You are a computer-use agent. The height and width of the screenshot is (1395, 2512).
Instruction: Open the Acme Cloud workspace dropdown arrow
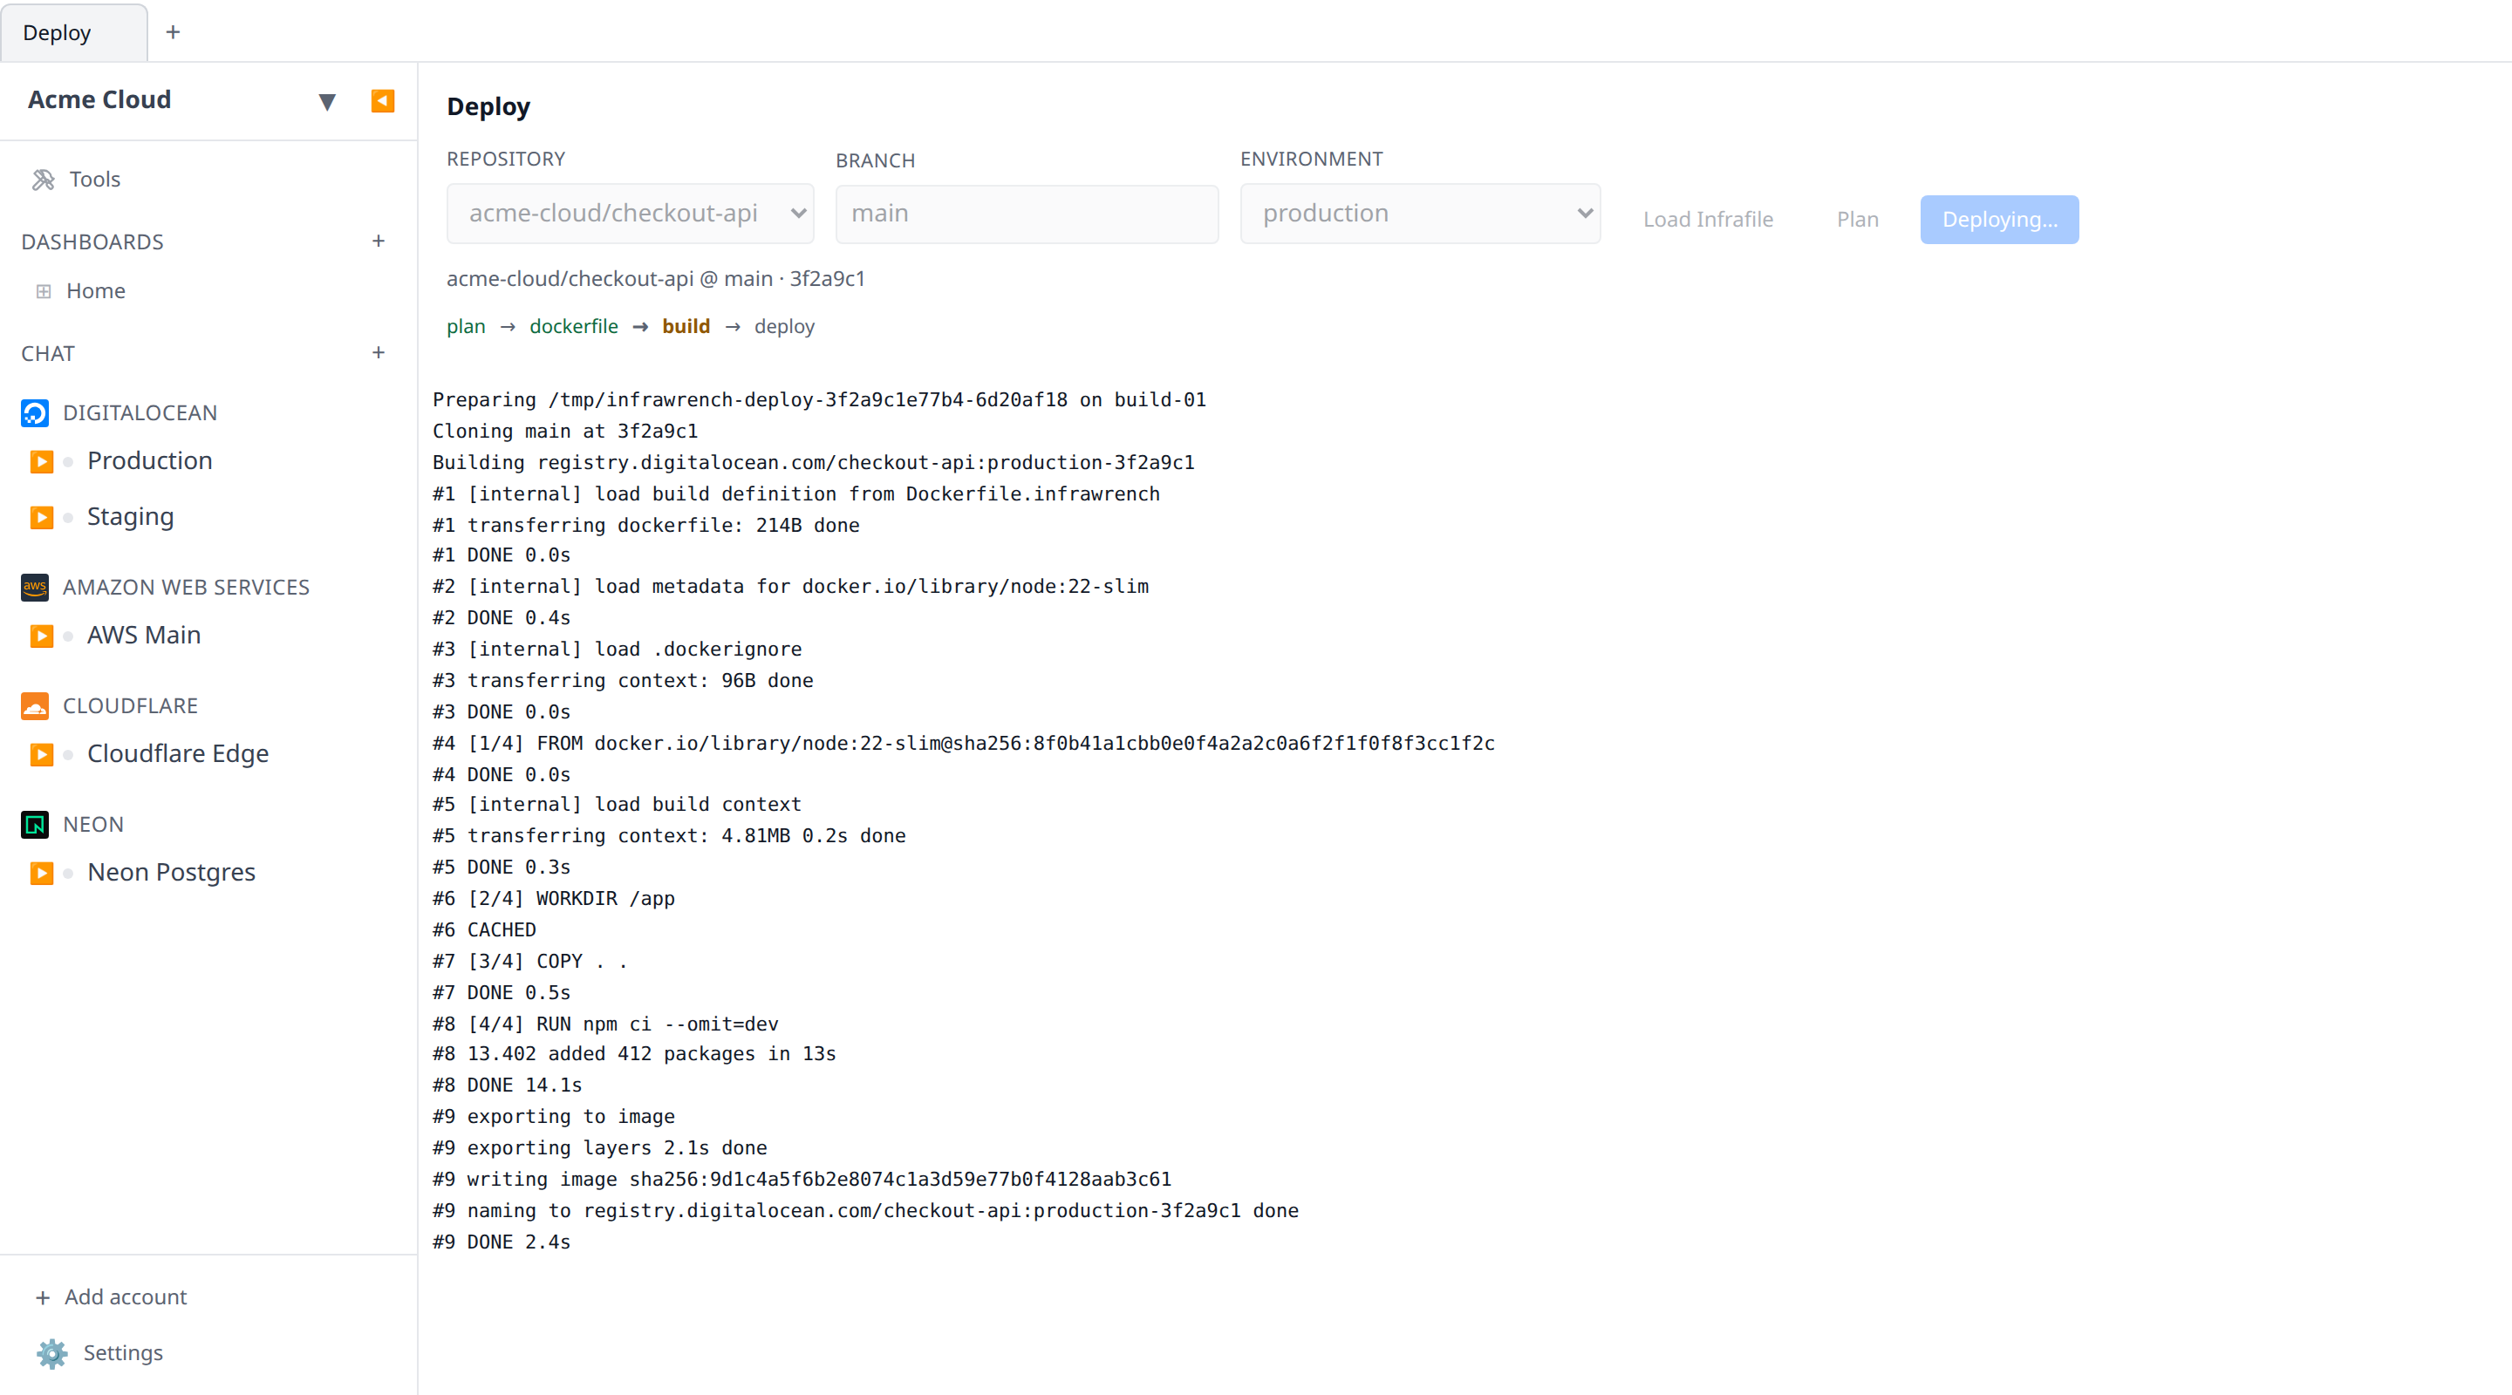[328, 101]
